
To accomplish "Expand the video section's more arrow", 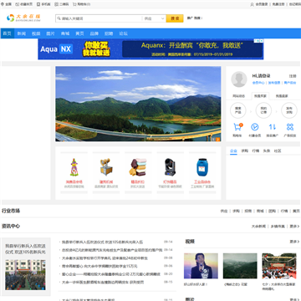I will [294, 242].
